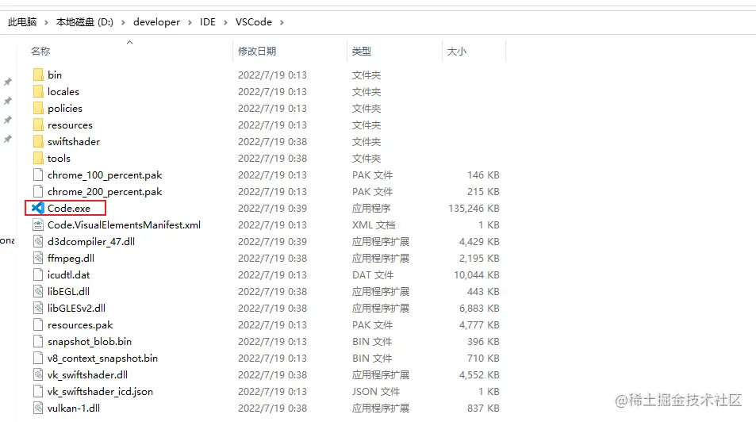Click the d3dcompiler_47.dll file icon
Image resolution: width=756 pixels, height=422 pixels.
coord(38,242)
